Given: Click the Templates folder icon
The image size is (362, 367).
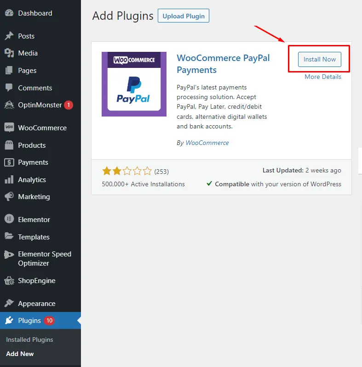Looking at the screenshot, I should click(9, 236).
